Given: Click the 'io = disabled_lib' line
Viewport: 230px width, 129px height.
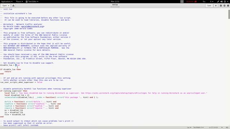Looking at the screenshot, I should point(14,113).
